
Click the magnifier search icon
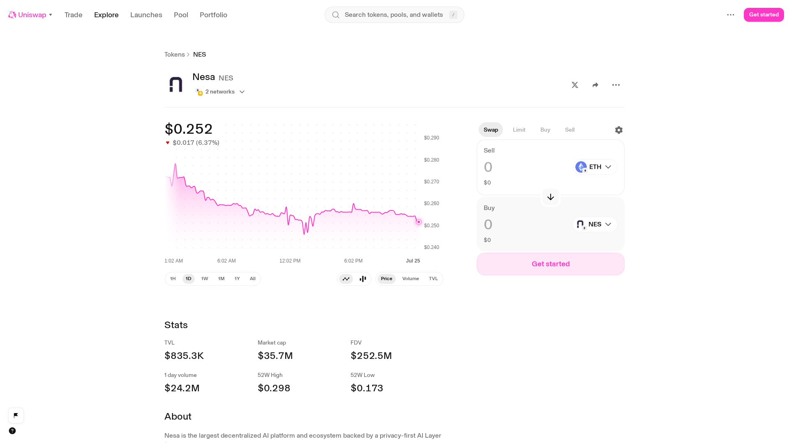click(x=336, y=15)
